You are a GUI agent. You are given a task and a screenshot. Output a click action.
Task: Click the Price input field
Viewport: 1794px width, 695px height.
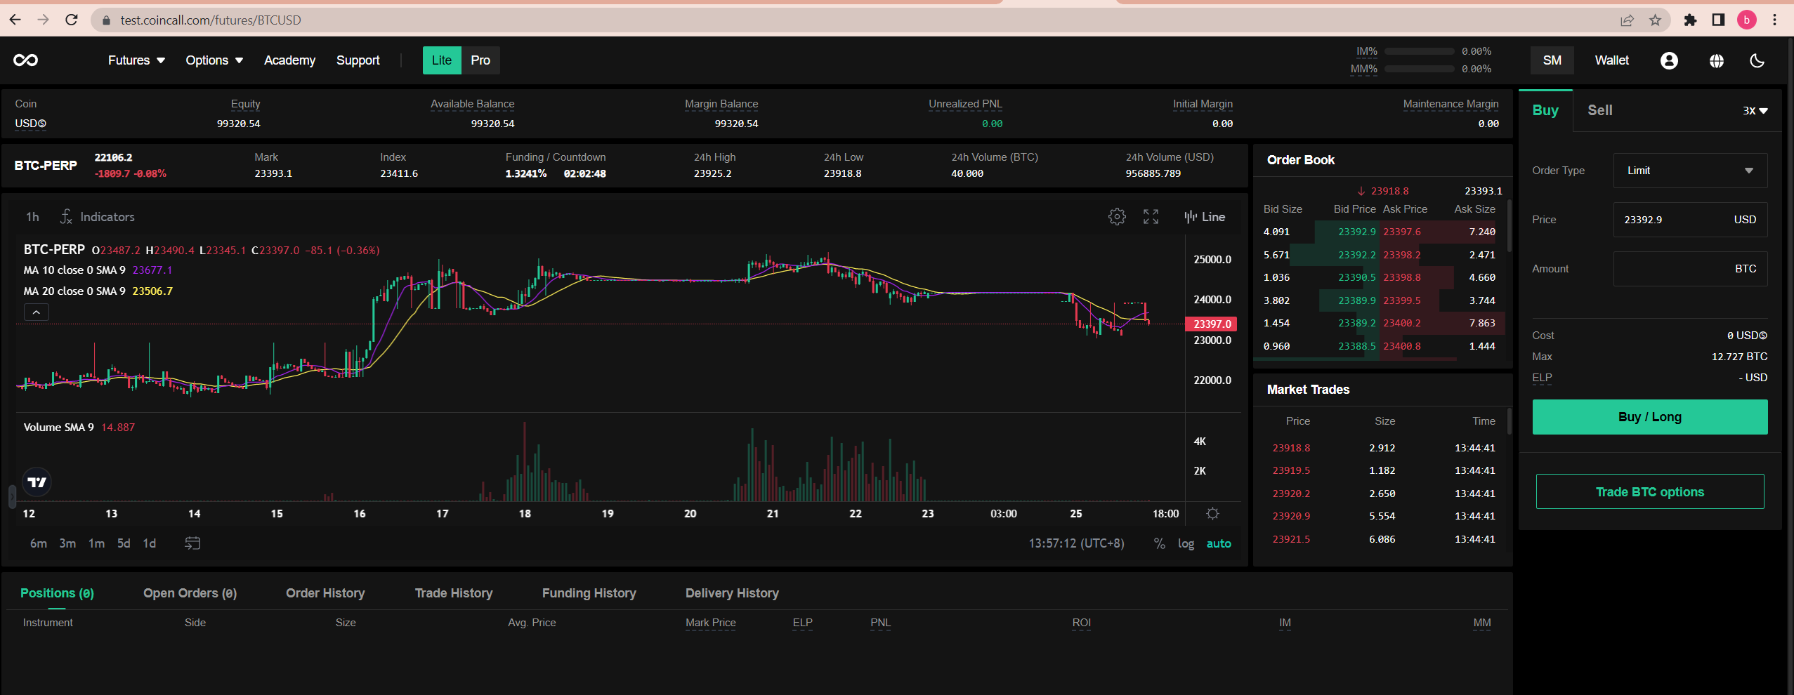pyautogui.click(x=1689, y=220)
